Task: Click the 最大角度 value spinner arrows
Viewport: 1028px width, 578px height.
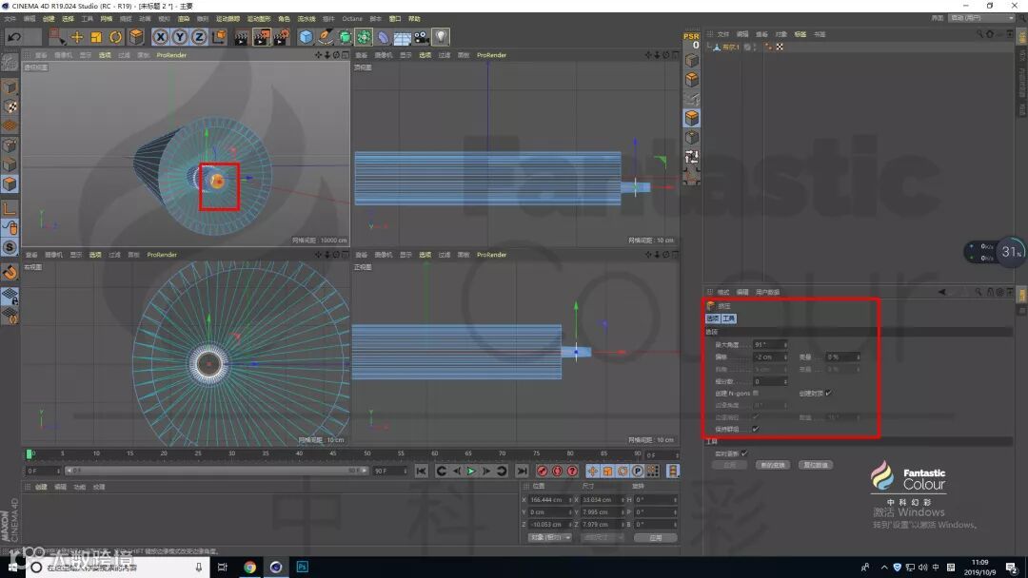Action: (784, 344)
